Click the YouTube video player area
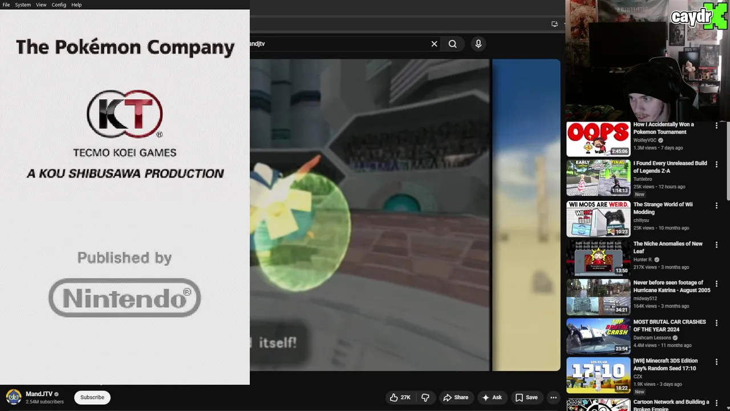 click(x=405, y=215)
